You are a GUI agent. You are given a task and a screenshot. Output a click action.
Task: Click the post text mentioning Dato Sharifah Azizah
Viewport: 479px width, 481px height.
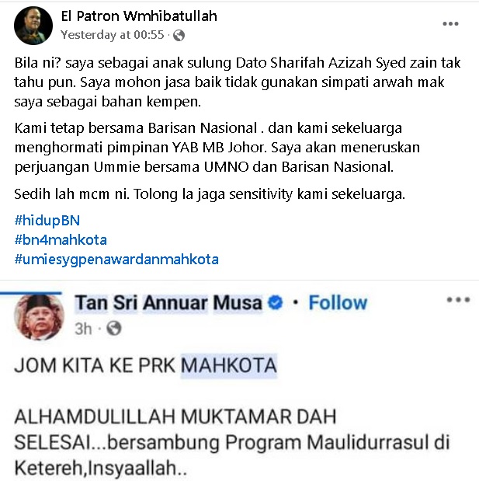point(238,82)
